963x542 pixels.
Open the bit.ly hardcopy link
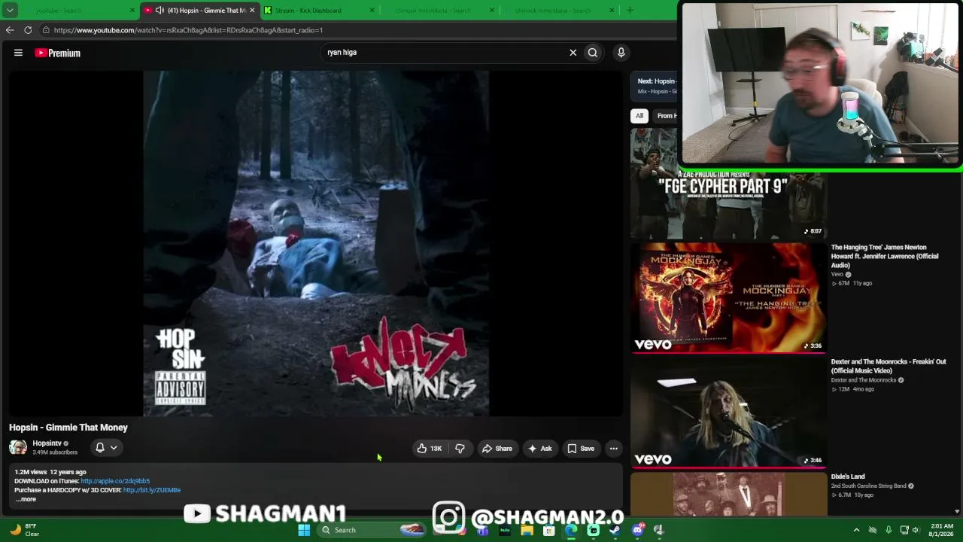click(x=152, y=490)
